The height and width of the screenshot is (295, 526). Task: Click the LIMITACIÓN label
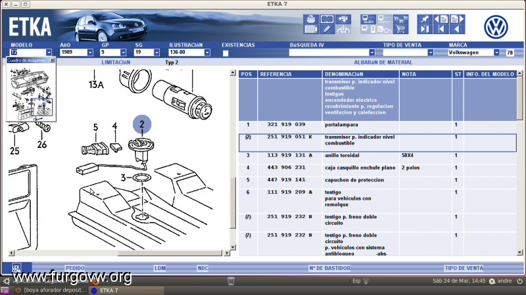pyautogui.click(x=116, y=62)
